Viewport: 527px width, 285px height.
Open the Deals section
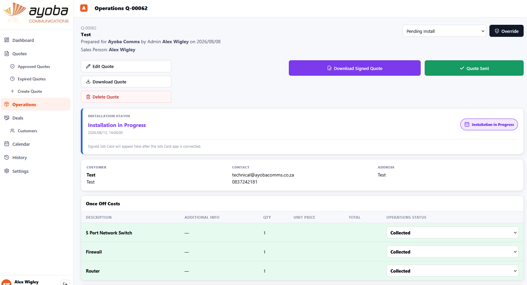[x=36, y=118]
